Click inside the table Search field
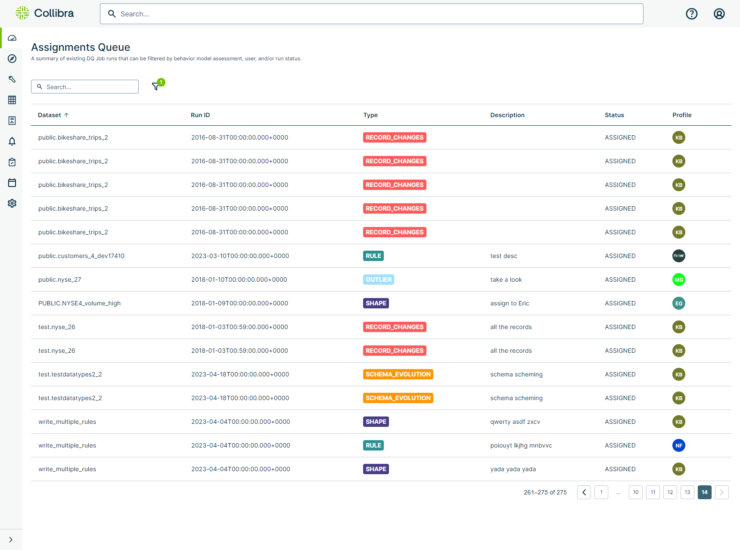The width and height of the screenshot is (740, 550). tap(84, 87)
